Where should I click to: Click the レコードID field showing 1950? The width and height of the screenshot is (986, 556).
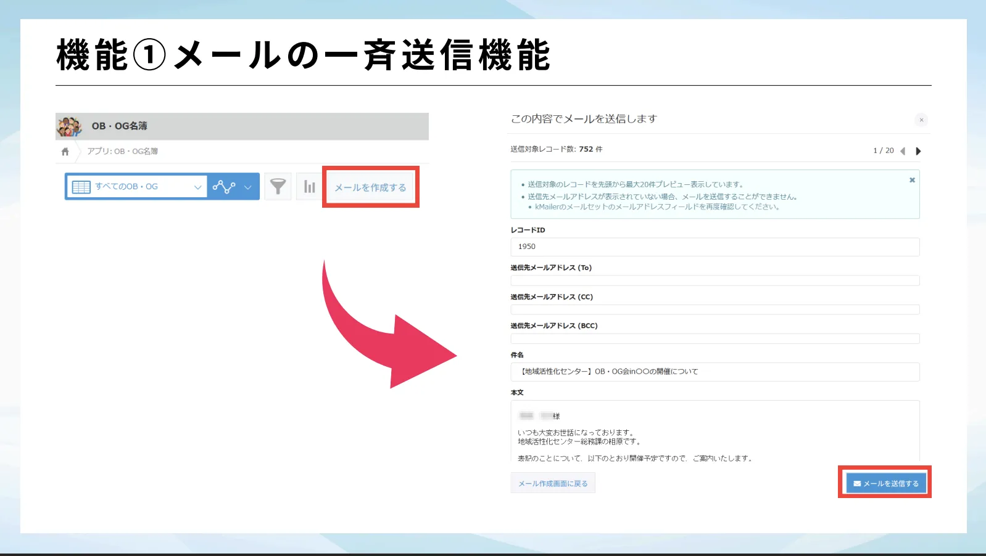click(715, 247)
